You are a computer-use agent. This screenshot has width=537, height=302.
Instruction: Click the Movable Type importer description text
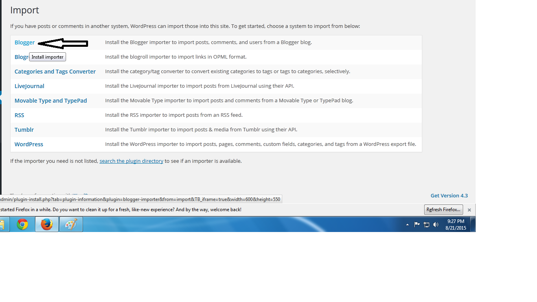coord(229,100)
